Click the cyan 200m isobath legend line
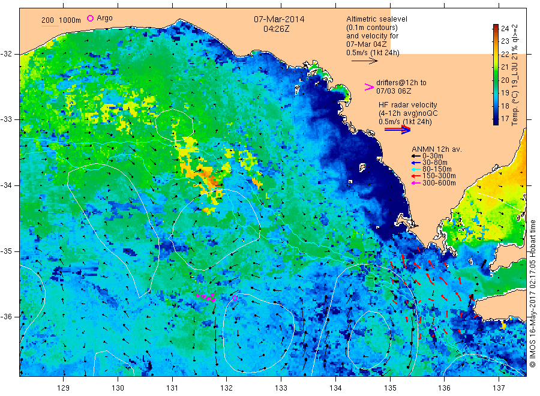Screen dimensions: 540x396 (50, 25)
